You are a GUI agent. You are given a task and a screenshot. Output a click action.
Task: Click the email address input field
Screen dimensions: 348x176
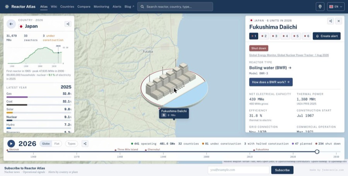tap(239, 170)
